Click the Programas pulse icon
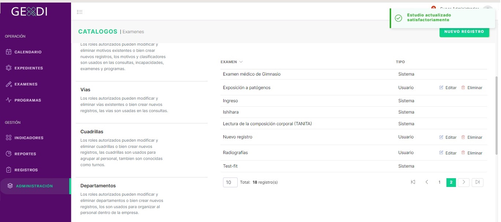501x222 pixels. [9, 100]
